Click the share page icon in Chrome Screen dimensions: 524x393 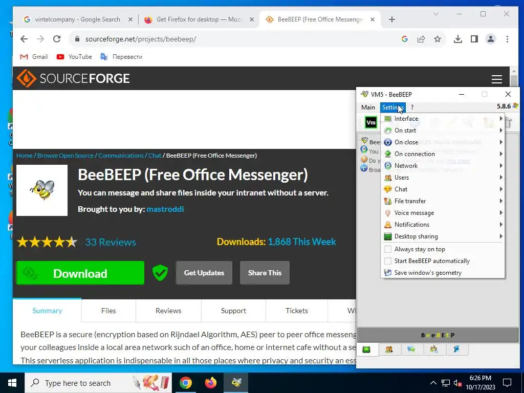[421, 39]
